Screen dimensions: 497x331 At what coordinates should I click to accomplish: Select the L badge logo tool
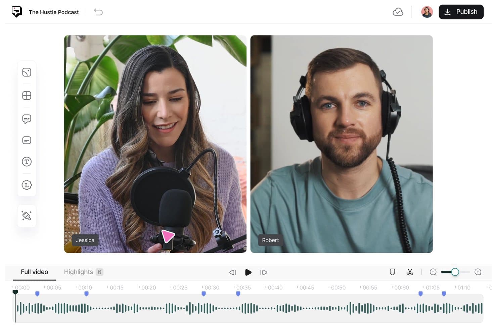tap(27, 185)
